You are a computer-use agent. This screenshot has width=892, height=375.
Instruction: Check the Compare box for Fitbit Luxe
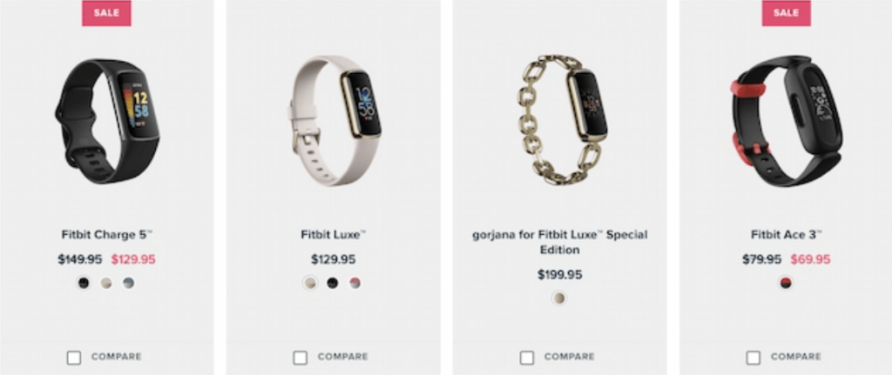point(301,358)
